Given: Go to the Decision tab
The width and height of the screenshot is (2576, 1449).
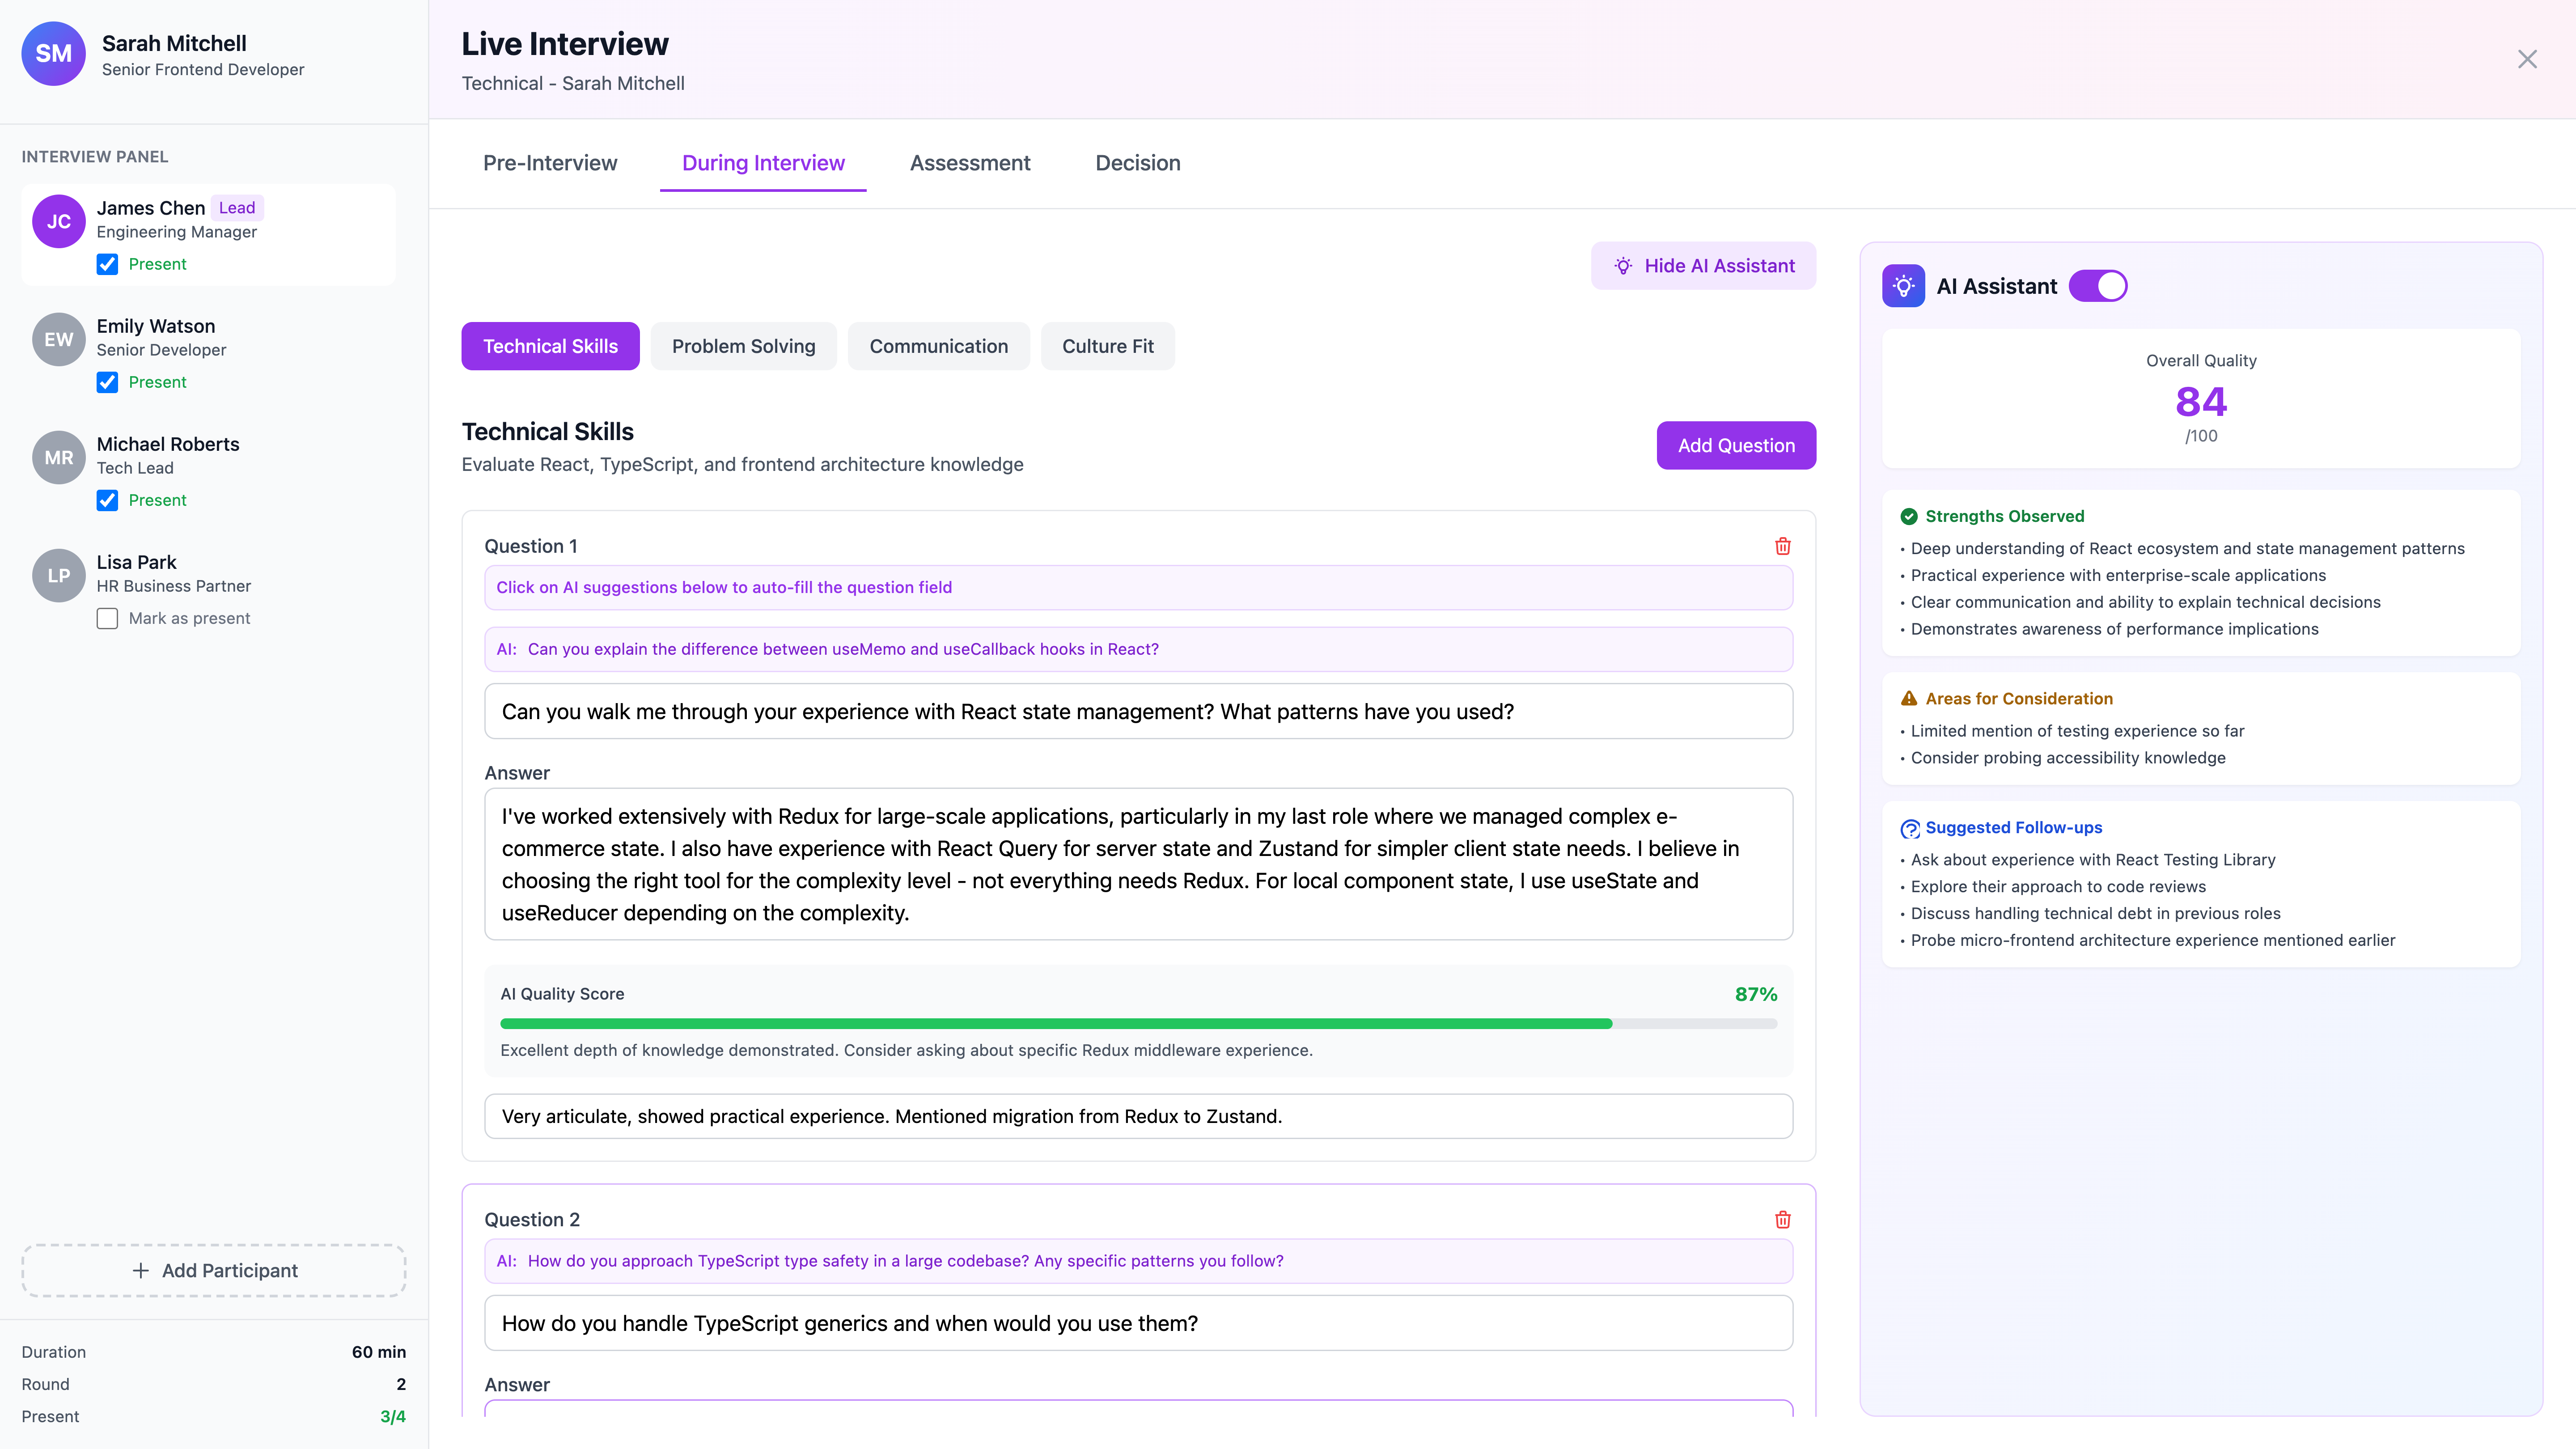Looking at the screenshot, I should coord(1138,163).
